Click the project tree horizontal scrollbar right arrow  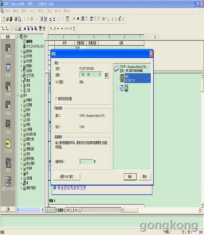point(42,210)
